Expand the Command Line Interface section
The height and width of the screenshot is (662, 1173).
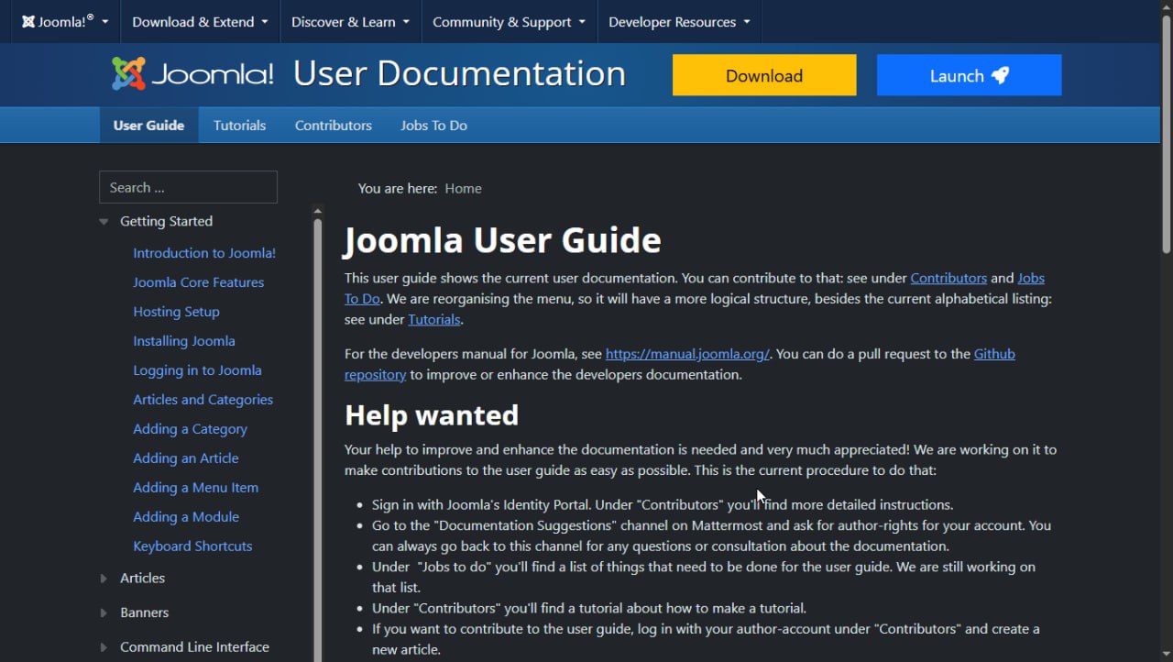coord(103,647)
